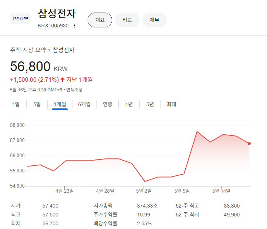This screenshot has height=229, width=267.
Task: Click the 면책조항 disclaimer link
Action: coord(74,90)
